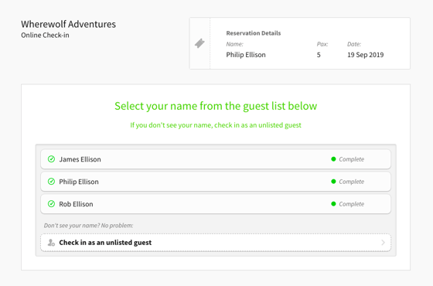
Task: Click the reservation name Philip Ellison
Action: click(x=246, y=55)
